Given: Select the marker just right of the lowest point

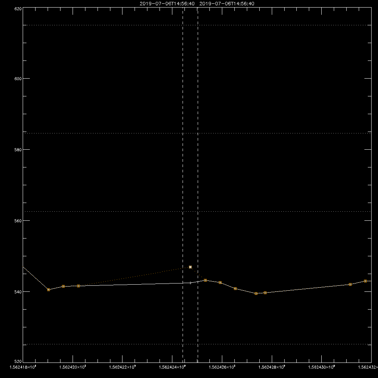Looking at the screenshot, I should point(265,293).
